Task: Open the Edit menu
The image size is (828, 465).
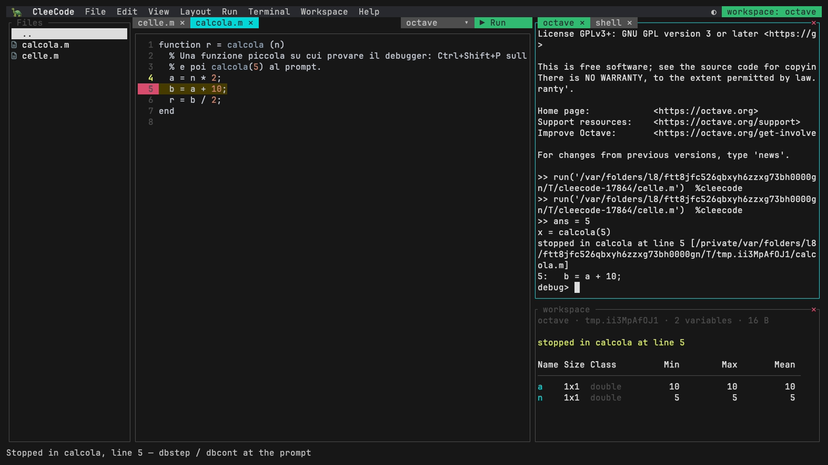Action: 127,11
